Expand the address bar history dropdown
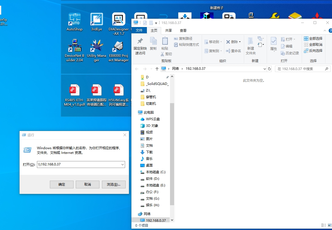 265,69
